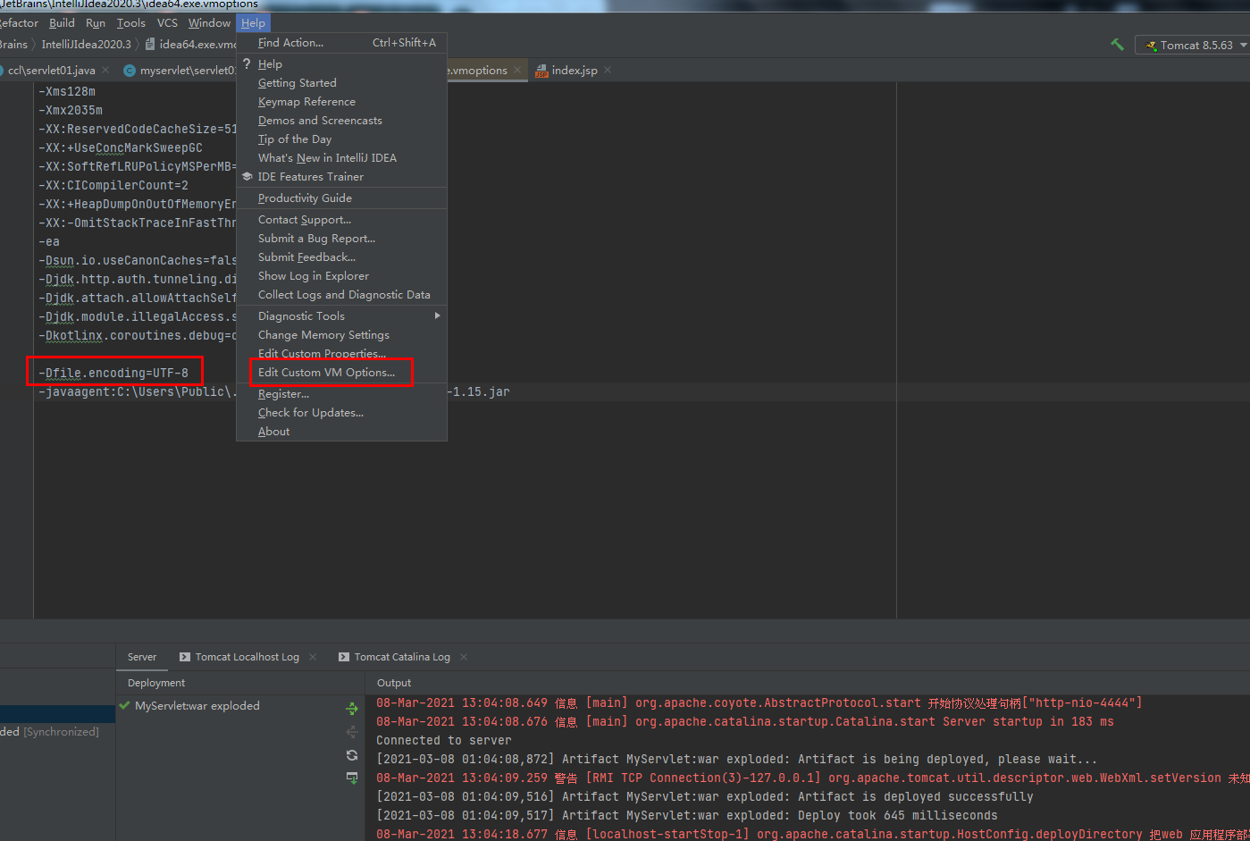Click the green Deploy All icon
This screenshot has width=1250, height=841.
352,709
